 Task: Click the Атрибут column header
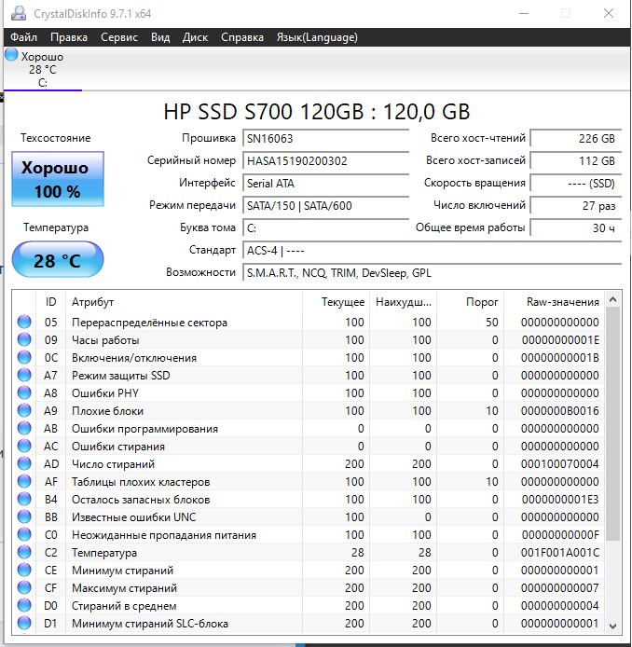(x=184, y=302)
